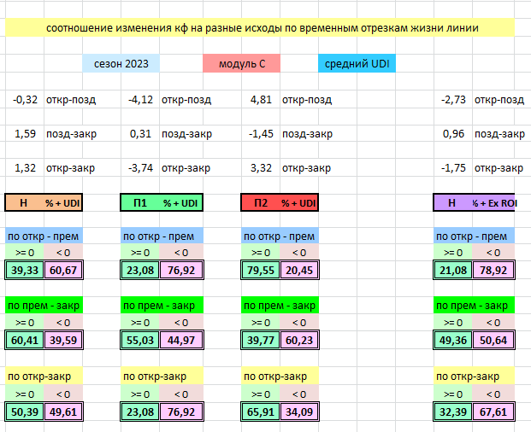This screenshot has width=531, height=432.
Task: Select the 49,61 value cell
Action: (x=63, y=412)
